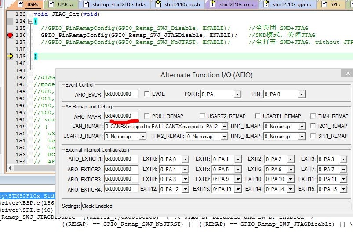
Task: Enable the PD01_REMAP checkbox
Action: 146,116
